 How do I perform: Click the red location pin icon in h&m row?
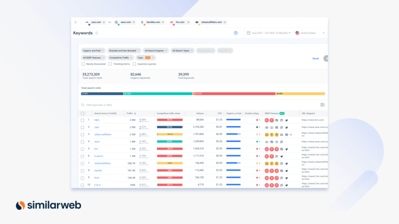pyautogui.click(x=271, y=120)
